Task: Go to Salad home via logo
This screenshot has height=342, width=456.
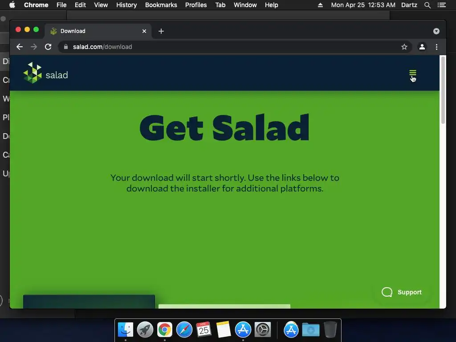Action: 46,73
